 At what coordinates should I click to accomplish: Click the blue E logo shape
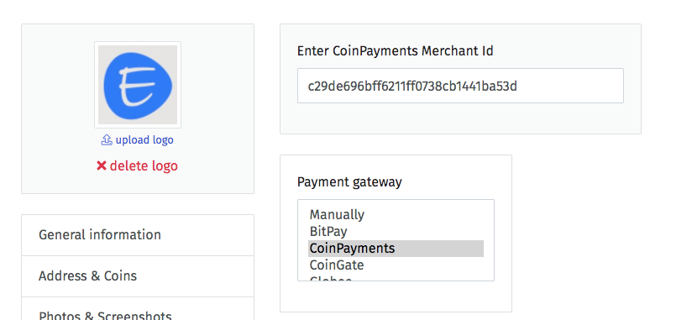coord(138,86)
